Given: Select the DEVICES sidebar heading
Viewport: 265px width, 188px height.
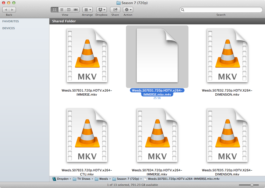Looking at the screenshot, I should [8, 28].
